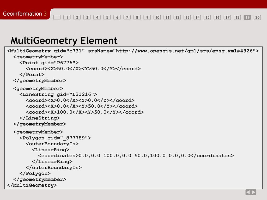Click the closing </MultiGeometry> tag
The image size is (267, 200).
click(x=32, y=185)
